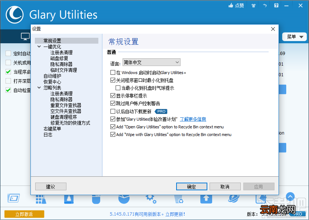Click the round up-chevron button above dock
The height and width of the screenshot is (220, 309).
[290, 197]
